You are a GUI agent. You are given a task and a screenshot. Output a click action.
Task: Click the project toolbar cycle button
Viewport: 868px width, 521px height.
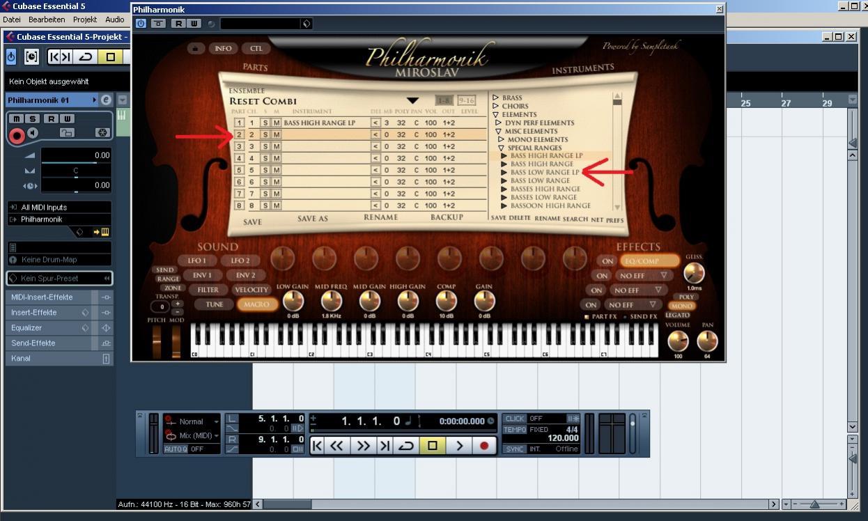coord(86,57)
